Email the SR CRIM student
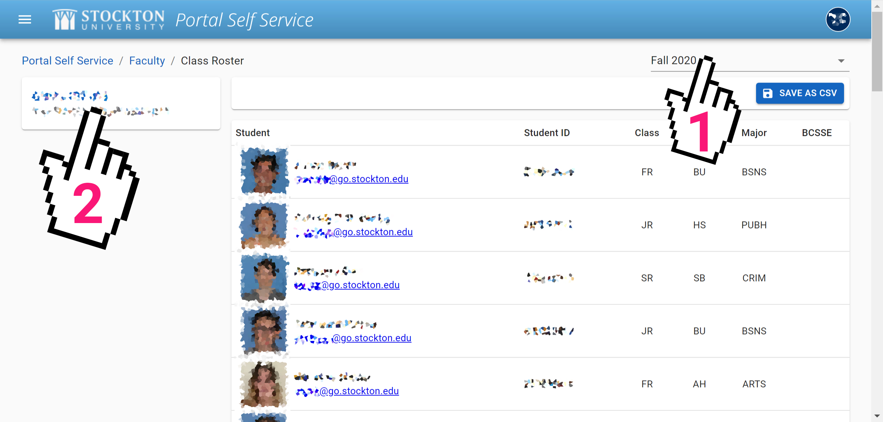This screenshot has height=422, width=883. click(x=347, y=285)
